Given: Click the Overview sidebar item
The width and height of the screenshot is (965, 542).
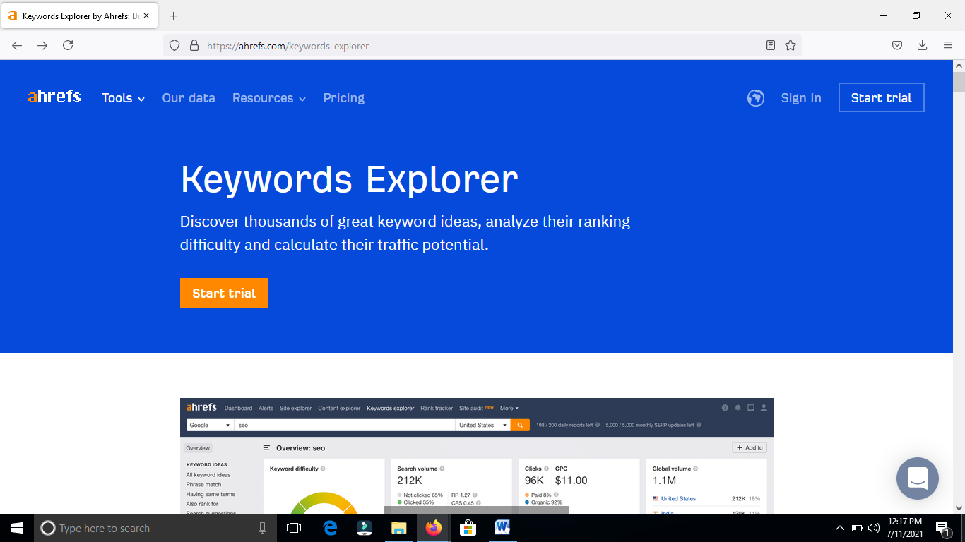Looking at the screenshot, I should point(198,448).
